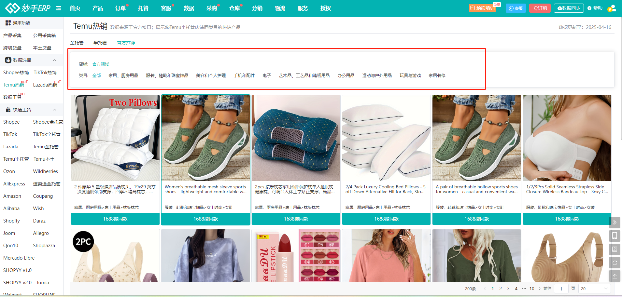Open 产品采集 in sidebar

[x=12, y=35]
